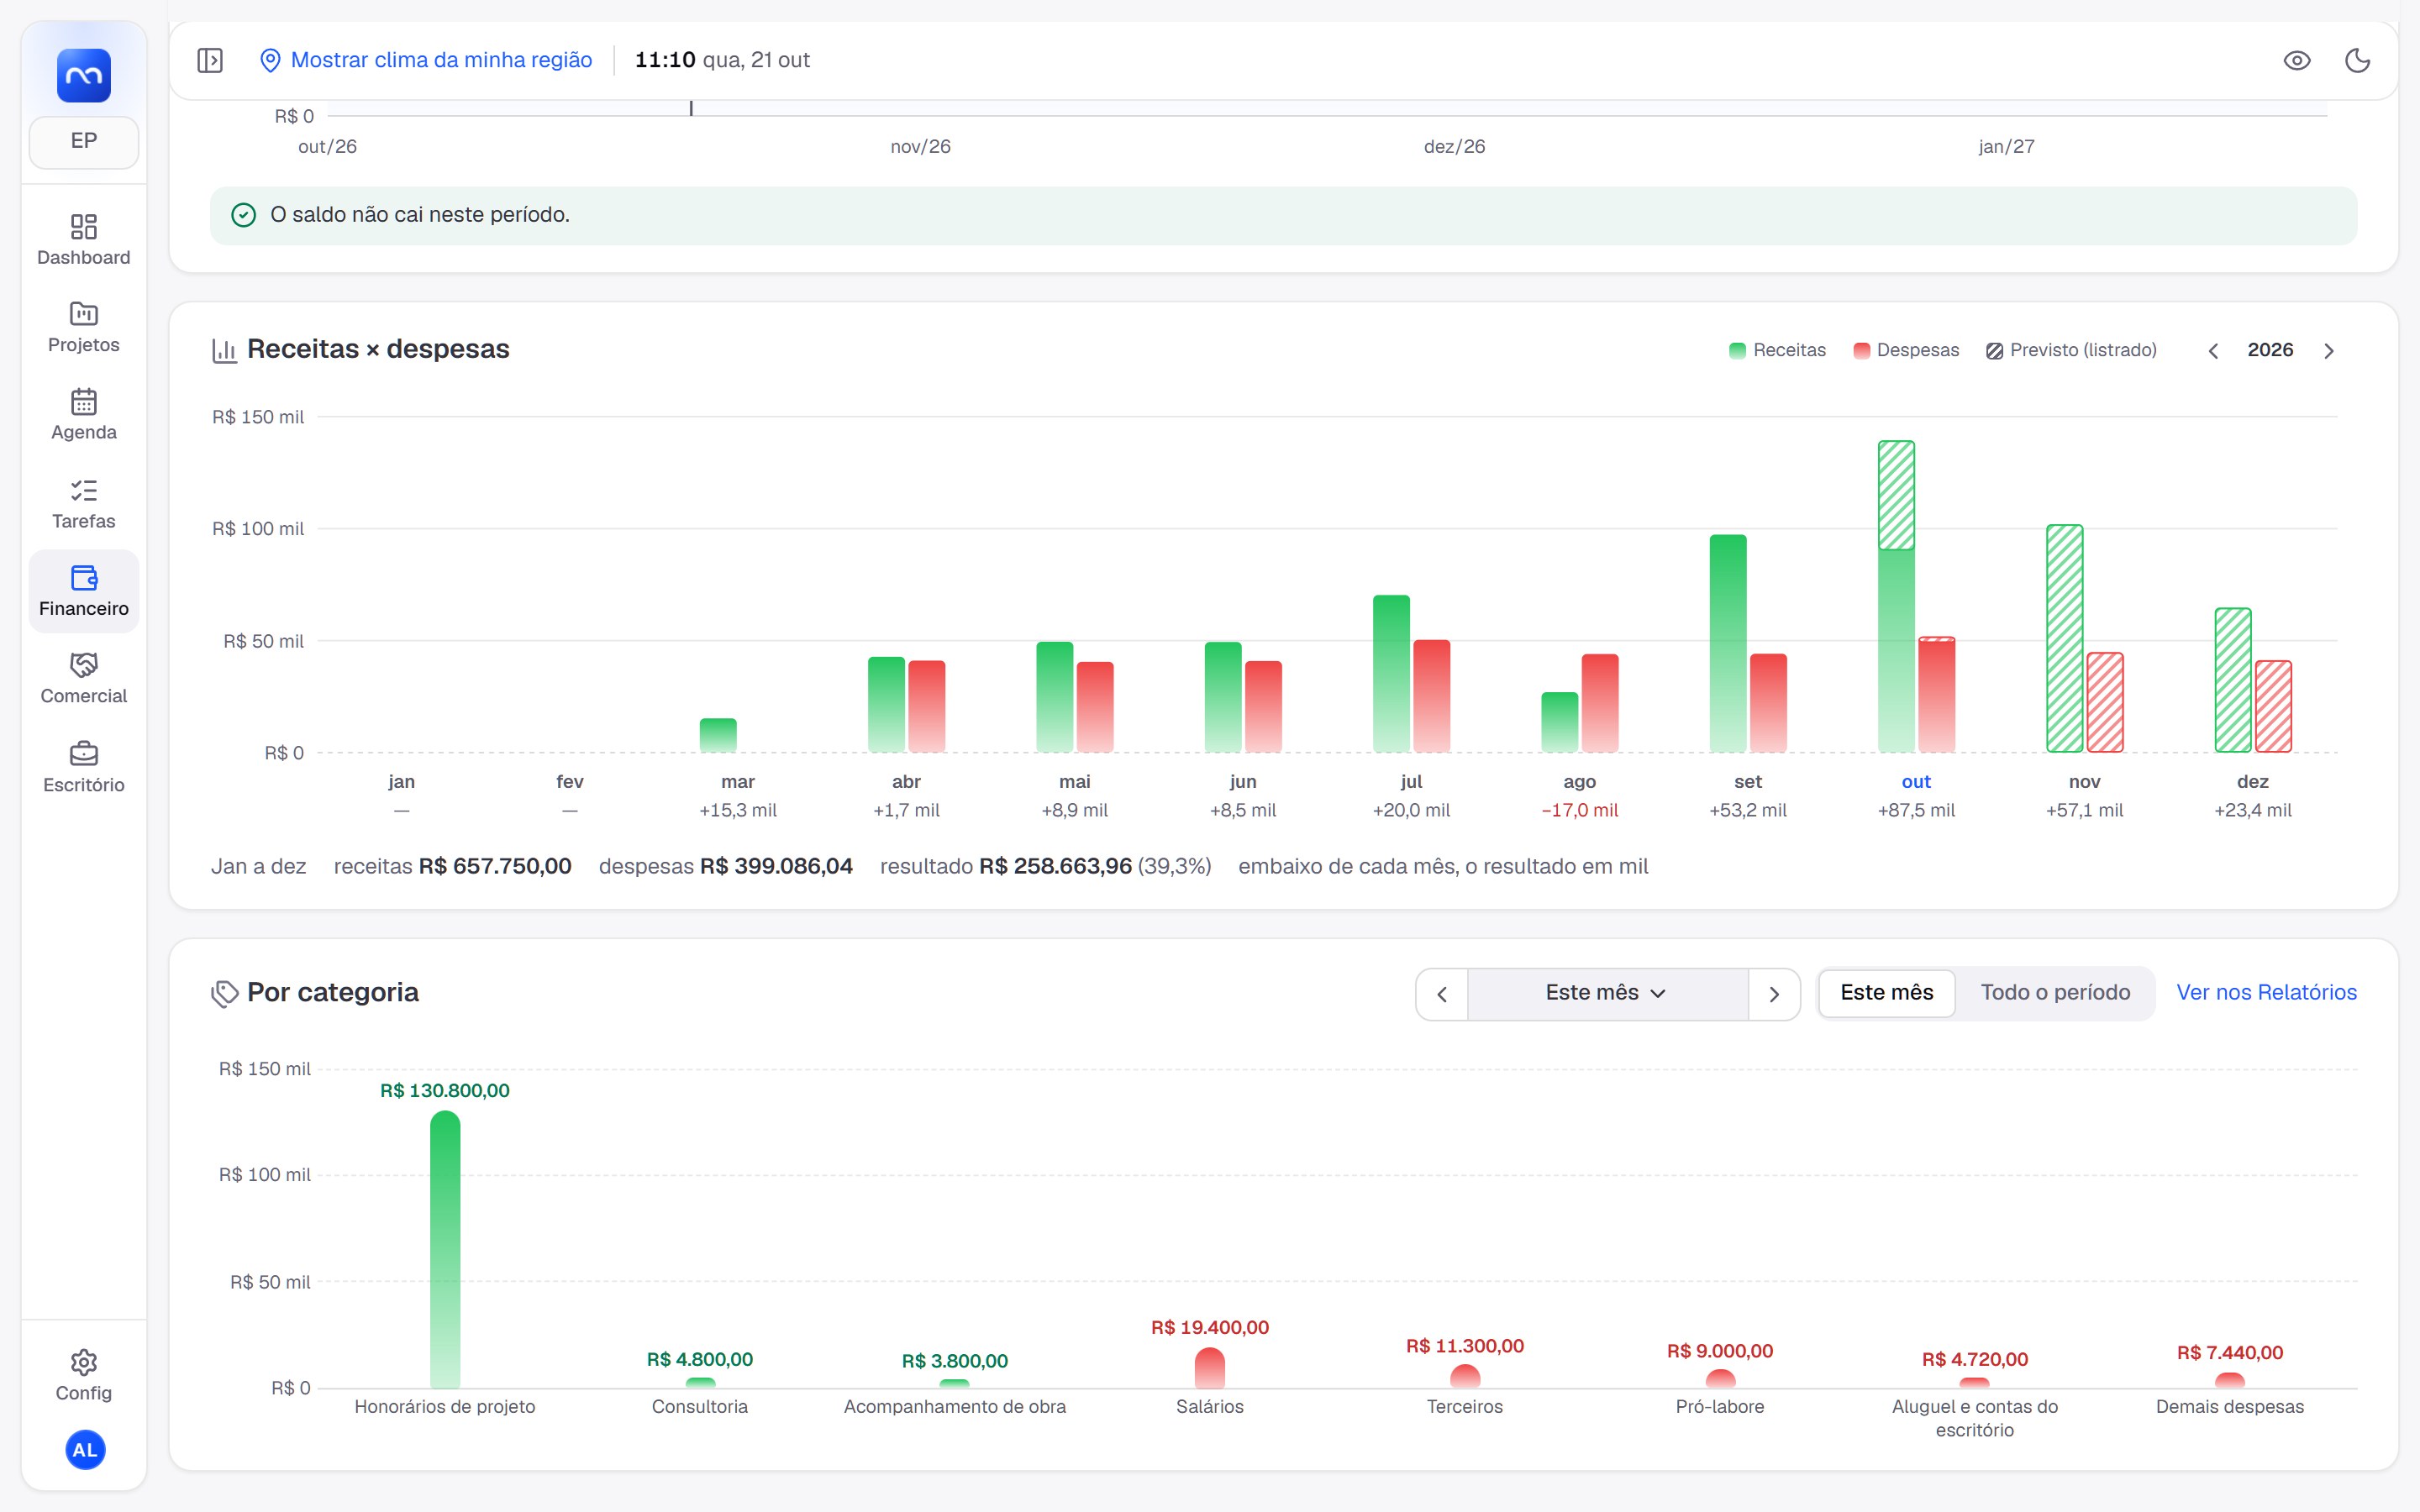Click the Salários red bar

click(x=1210, y=1368)
